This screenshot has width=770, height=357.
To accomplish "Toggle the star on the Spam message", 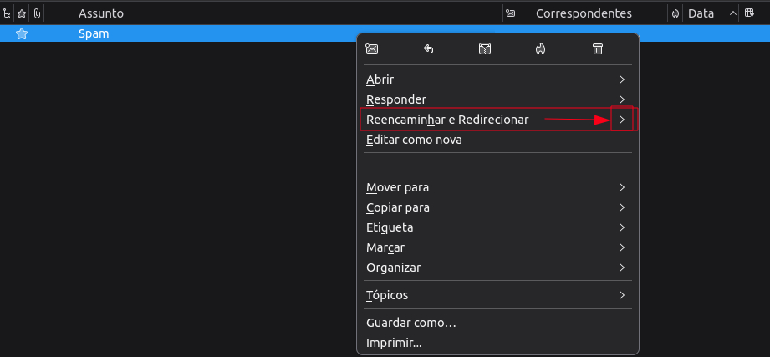I will tap(23, 34).
